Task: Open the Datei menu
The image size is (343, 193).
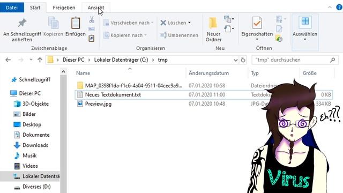Action: point(12,8)
